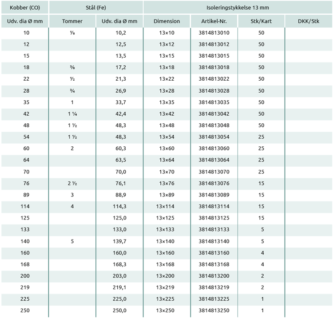The image size is (333, 318).
Task: Select the Isoleringstykkelse 13 mm header
Action: pyautogui.click(x=238, y=8)
